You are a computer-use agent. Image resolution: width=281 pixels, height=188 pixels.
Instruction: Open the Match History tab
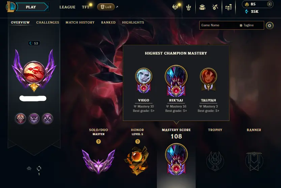click(80, 22)
